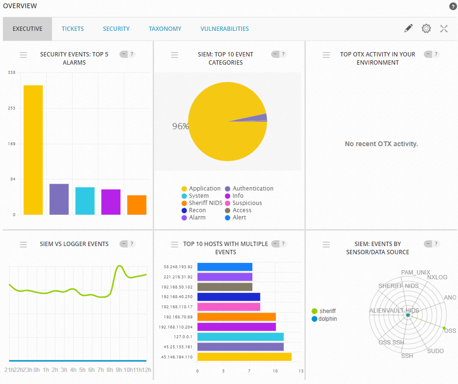The height and width of the screenshot is (384, 458).
Task: Click the bar for host 45.146.164.110
Action: click(244, 357)
